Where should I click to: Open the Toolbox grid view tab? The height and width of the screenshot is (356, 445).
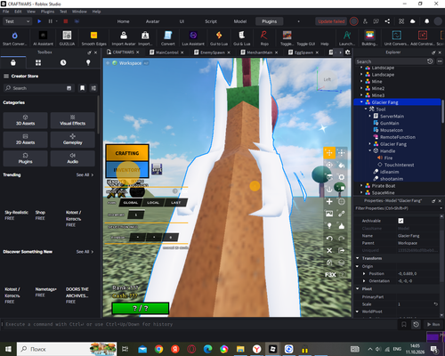[38, 62]
